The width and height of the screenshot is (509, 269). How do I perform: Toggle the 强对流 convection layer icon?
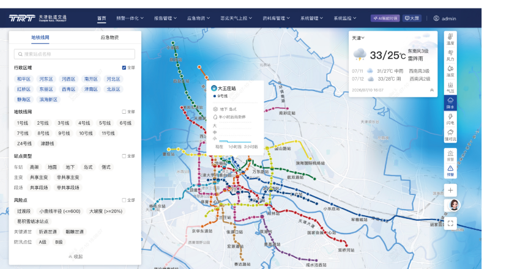click(x=450, y=134)
